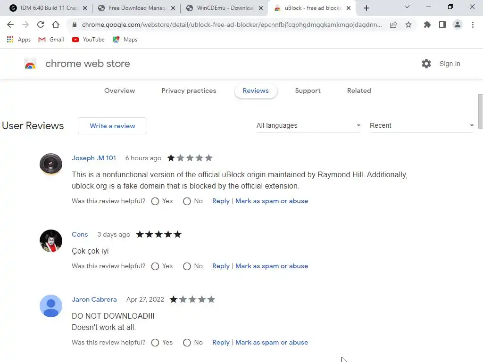This screenshot has width=483, height=362.
Task: Expand the All languages dropdown
Action: click(x=308, y=125)
